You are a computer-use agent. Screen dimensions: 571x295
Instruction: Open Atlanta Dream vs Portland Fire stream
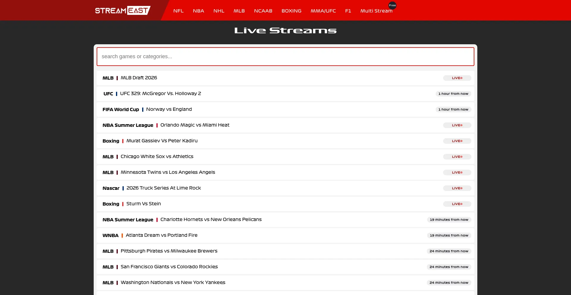pos(285,235)
